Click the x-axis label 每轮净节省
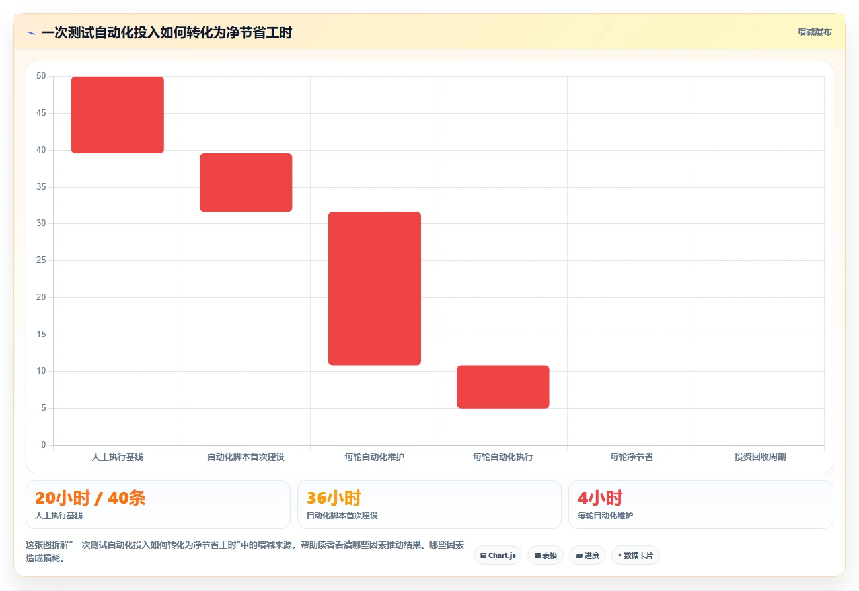859x591 pixels. 632,457
